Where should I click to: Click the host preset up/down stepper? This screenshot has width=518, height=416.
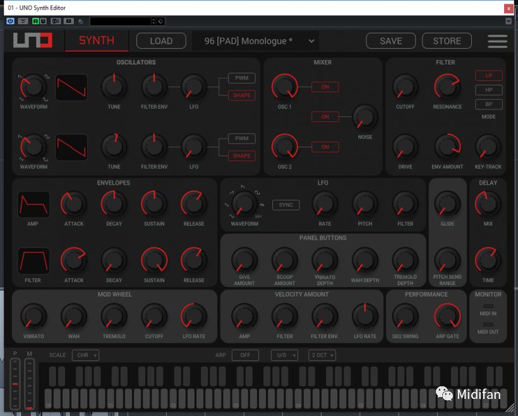[154, 21]
